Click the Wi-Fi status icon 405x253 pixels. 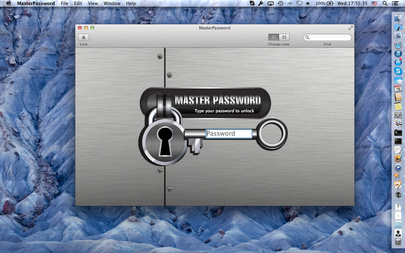(x=299, y=4)
